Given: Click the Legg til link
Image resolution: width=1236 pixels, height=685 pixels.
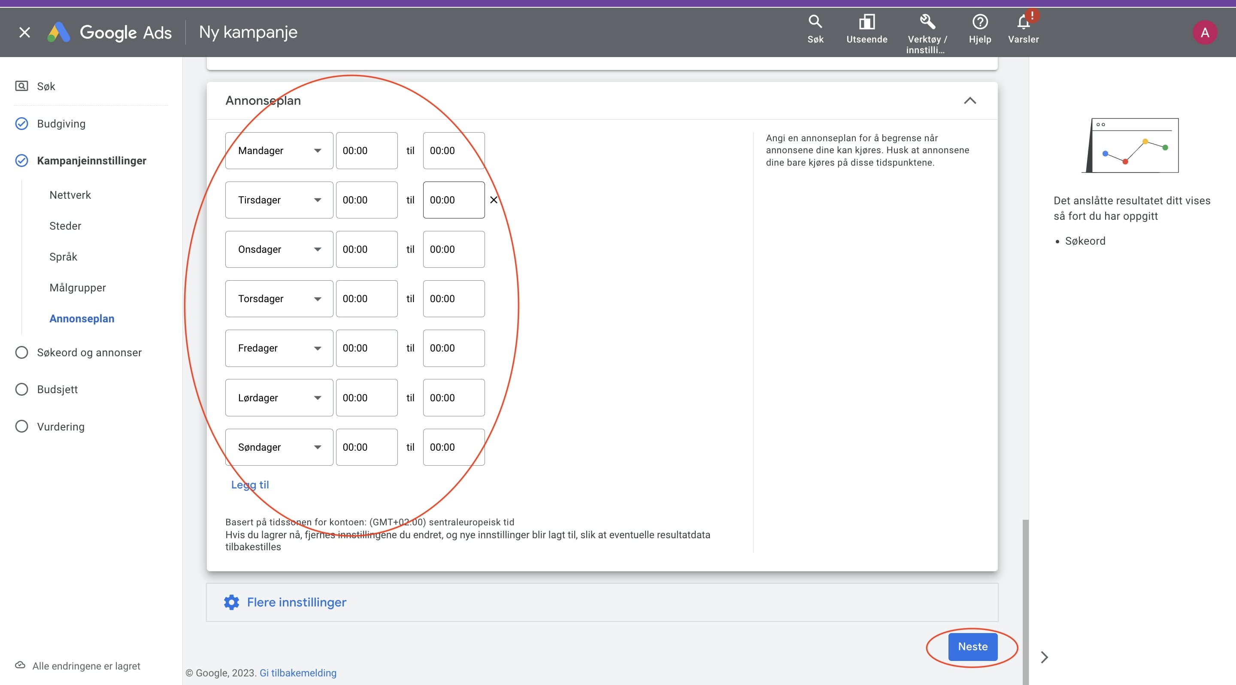Looking at the screenshot, I should 249,485.
